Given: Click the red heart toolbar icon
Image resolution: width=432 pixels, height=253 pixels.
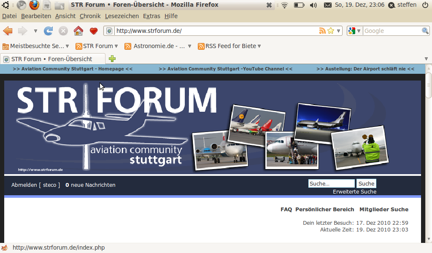Looking at the screenshot, I should [x=93, y=31].
